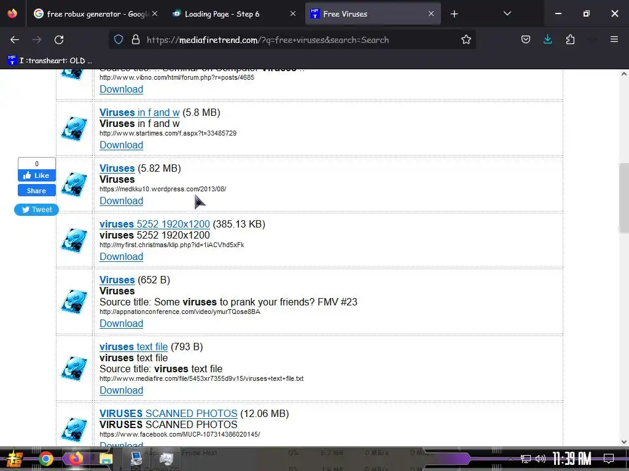Image resolution: width=629 pixels, height=471 pixels.
Task: Switch to Firefox in the taskbar
Action: coord(76,459)
